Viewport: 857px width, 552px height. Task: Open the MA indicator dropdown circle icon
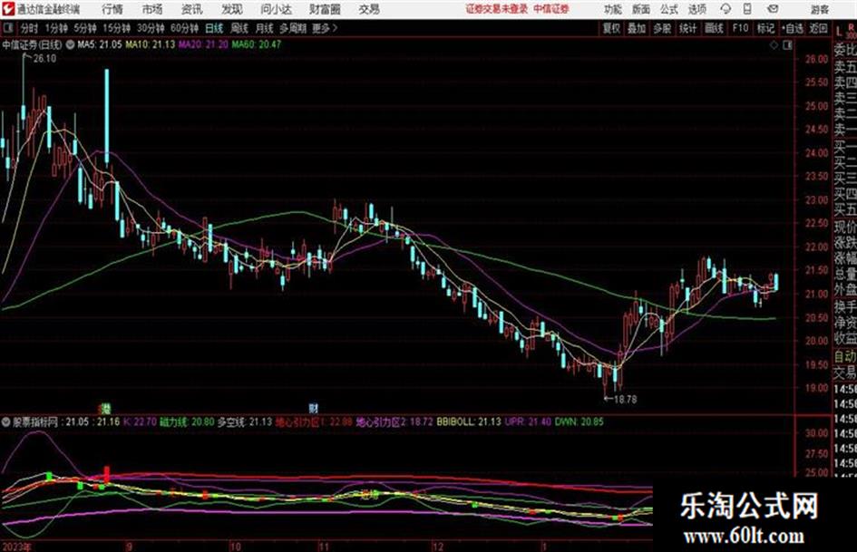tap(71, 44)
